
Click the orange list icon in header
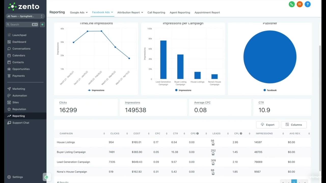(300, 4)
